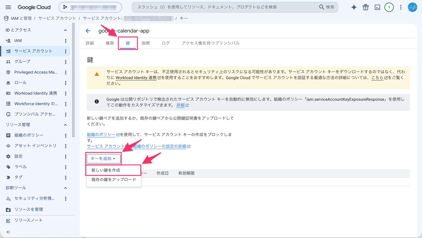This screenshot has width=422, height=238.
Task: Open the three-dot menu beside ラベル
Action: (66, 167)
